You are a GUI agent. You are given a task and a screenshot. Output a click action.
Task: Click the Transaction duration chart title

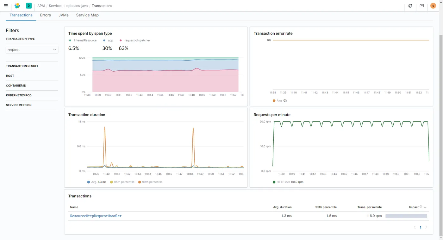87,115
